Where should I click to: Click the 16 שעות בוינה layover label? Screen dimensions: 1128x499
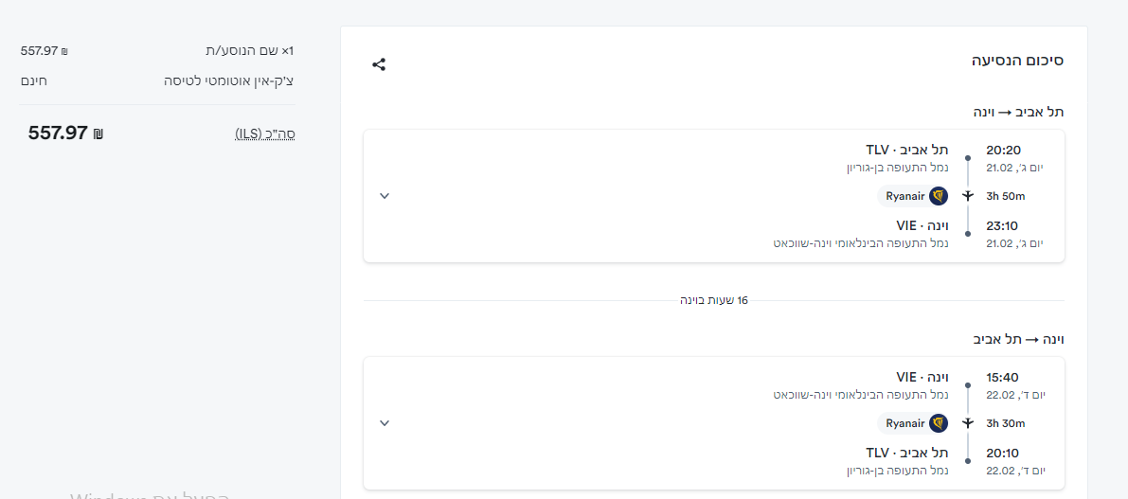coord(714,300)
